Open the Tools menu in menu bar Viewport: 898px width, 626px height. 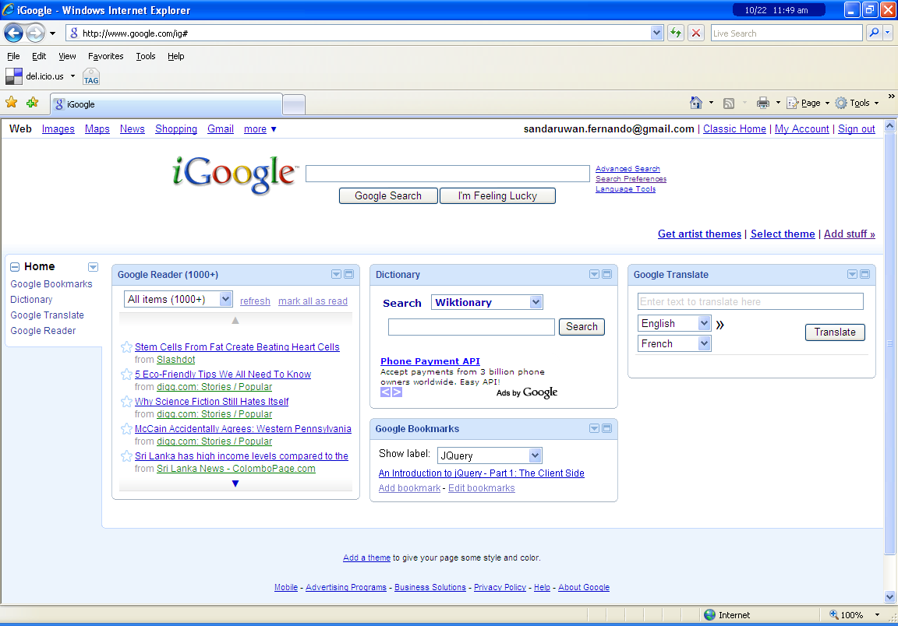[x=146, y=56]
